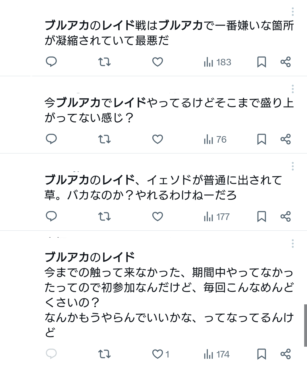The width and height of the screenshot is (307, 368).
Task: Click the vertical scrollbar thumb
Action: pyautogui.click(x=305, y=325)
